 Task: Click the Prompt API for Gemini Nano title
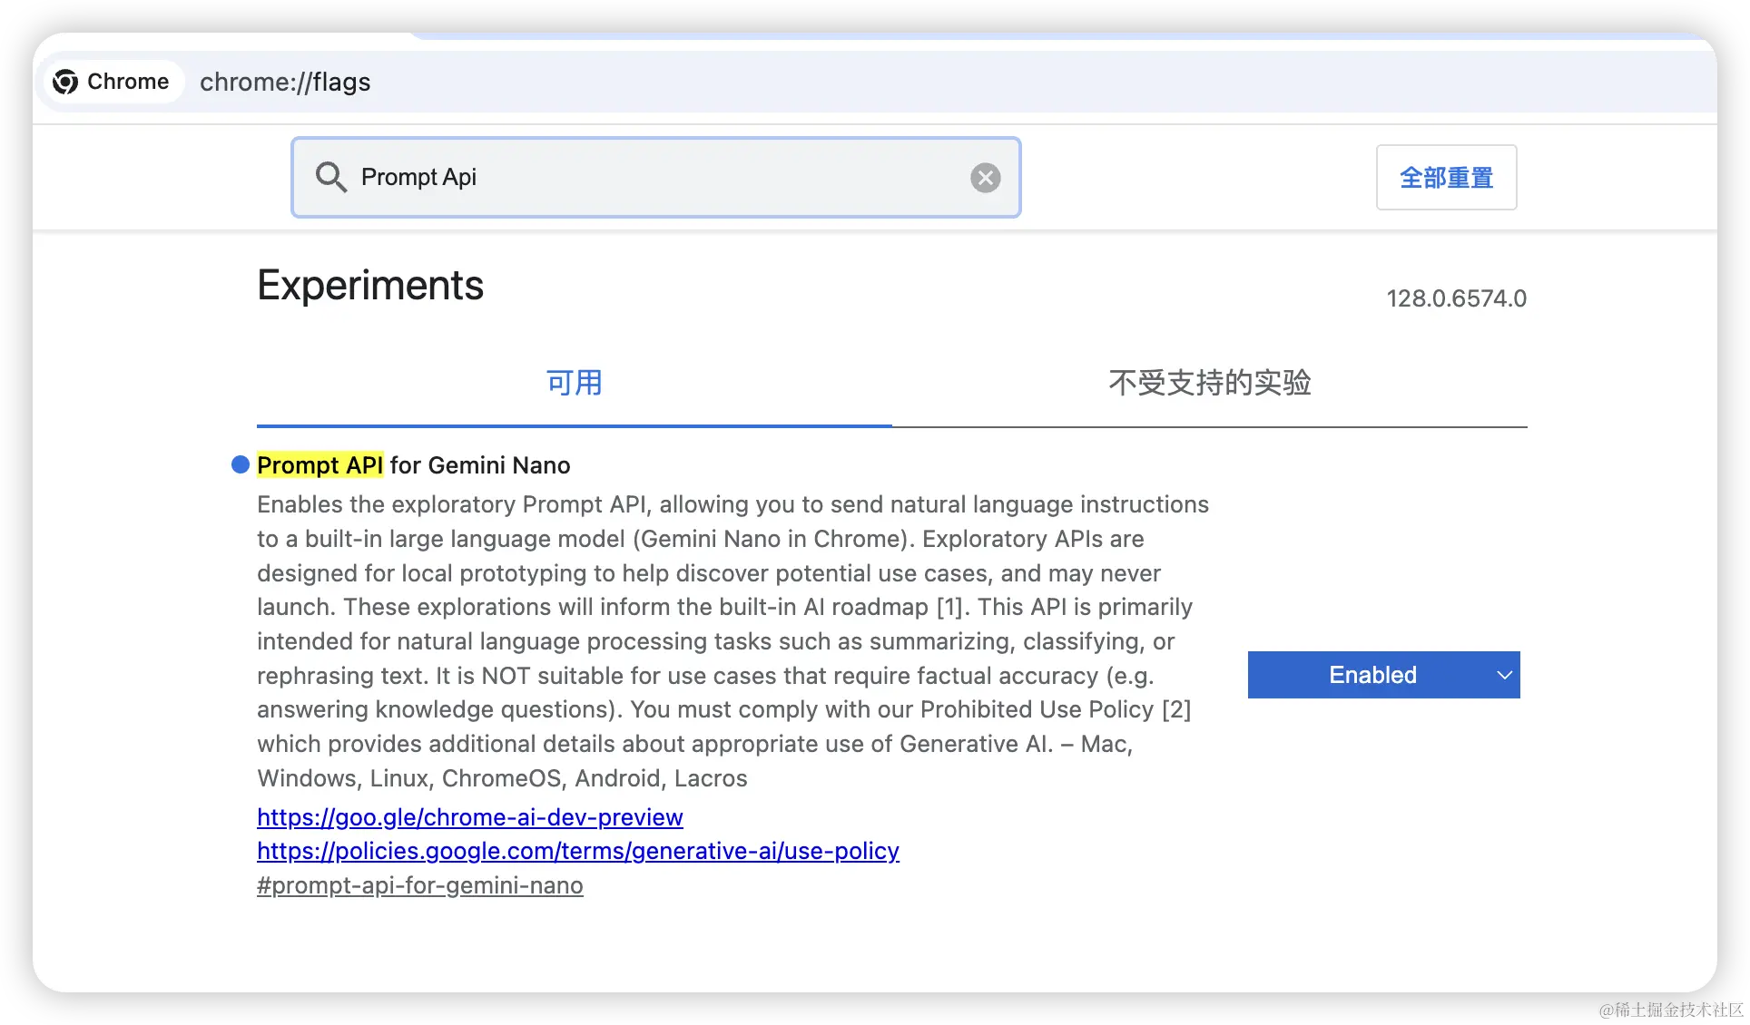[414, 465]
